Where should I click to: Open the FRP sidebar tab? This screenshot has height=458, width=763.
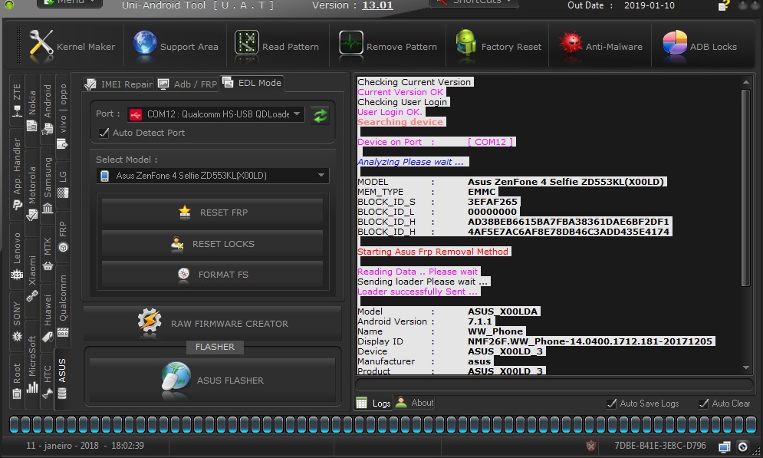pyautogui.click(x=63, y=236)
